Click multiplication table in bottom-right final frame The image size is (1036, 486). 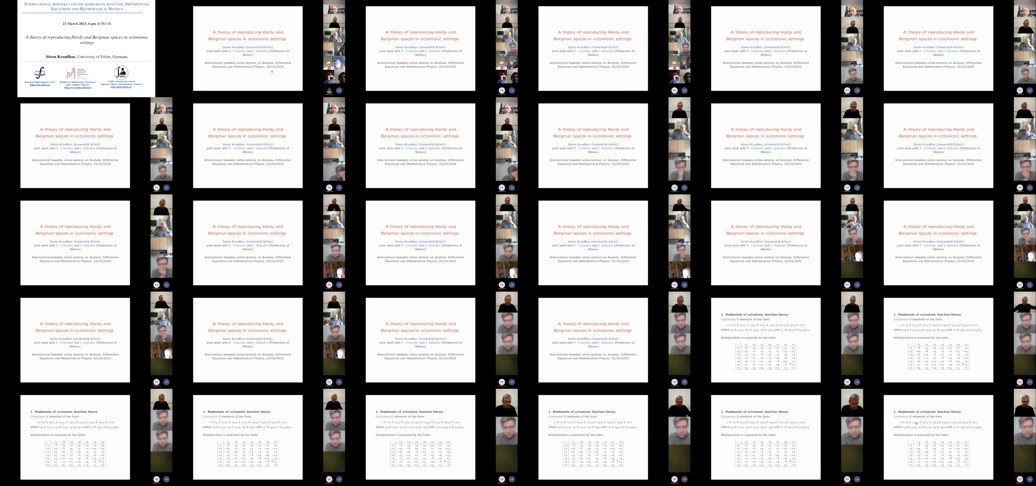tap(938, 453)
